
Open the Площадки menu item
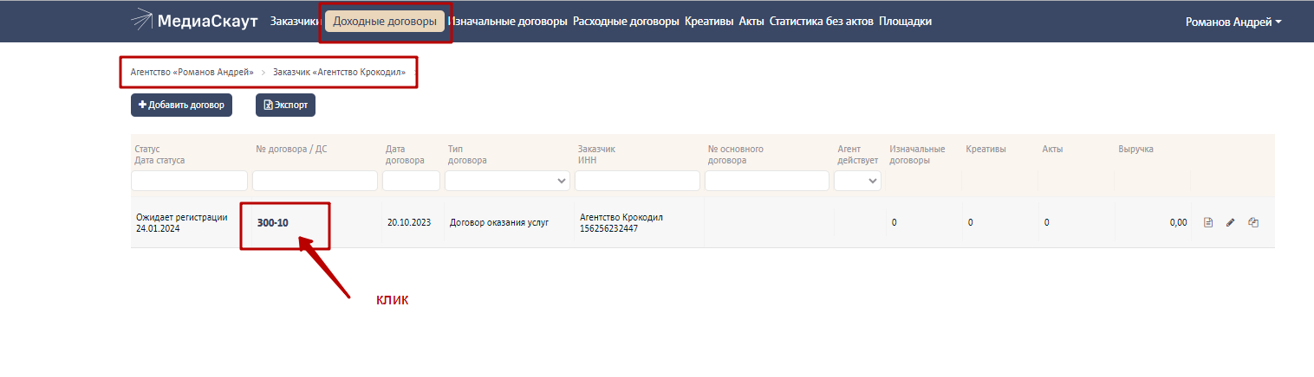(905, 22)
